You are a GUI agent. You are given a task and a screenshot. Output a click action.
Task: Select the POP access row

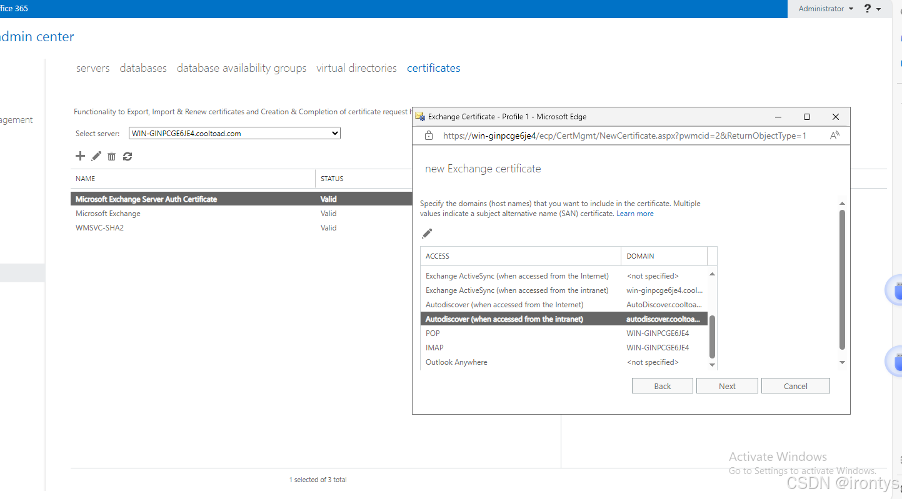point(564,333)
